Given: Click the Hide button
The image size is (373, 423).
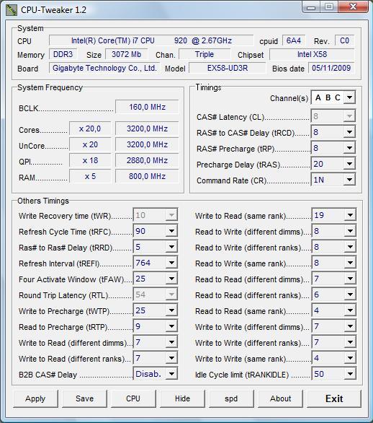Looking at the screenshot, I should tap(182, 398).
